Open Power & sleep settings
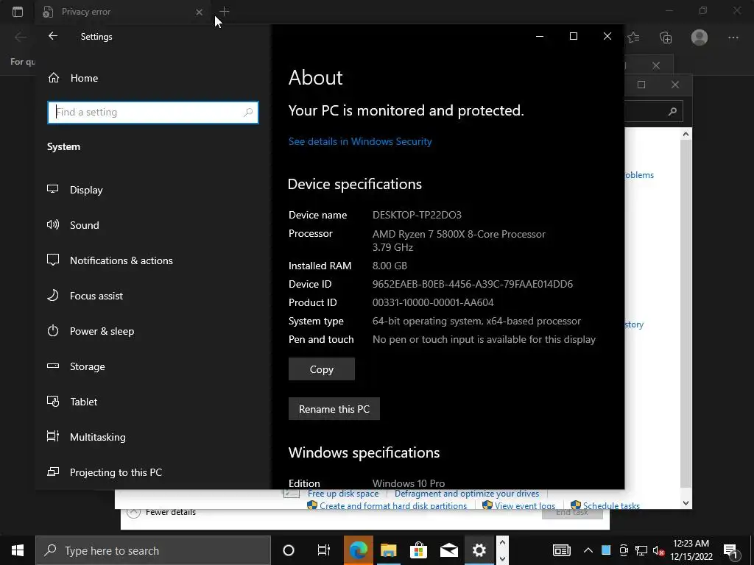This screenshot has height=565, width=754. point(91,331)
